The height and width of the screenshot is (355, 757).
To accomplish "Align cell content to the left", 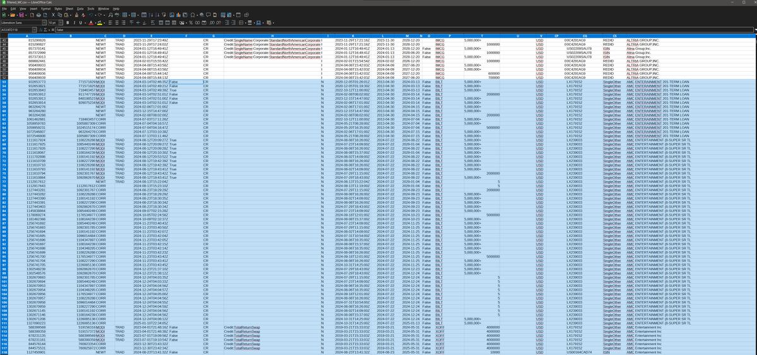I will click(x=110, y=23).
